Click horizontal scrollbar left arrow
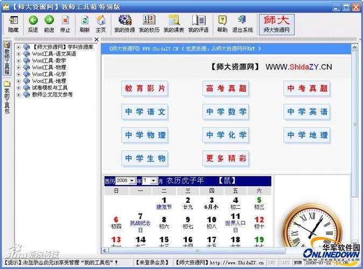 tap(105, 251)
